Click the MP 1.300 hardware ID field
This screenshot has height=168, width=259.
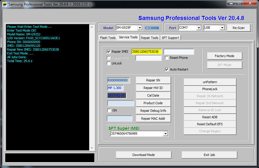click(x=115, y=88)
